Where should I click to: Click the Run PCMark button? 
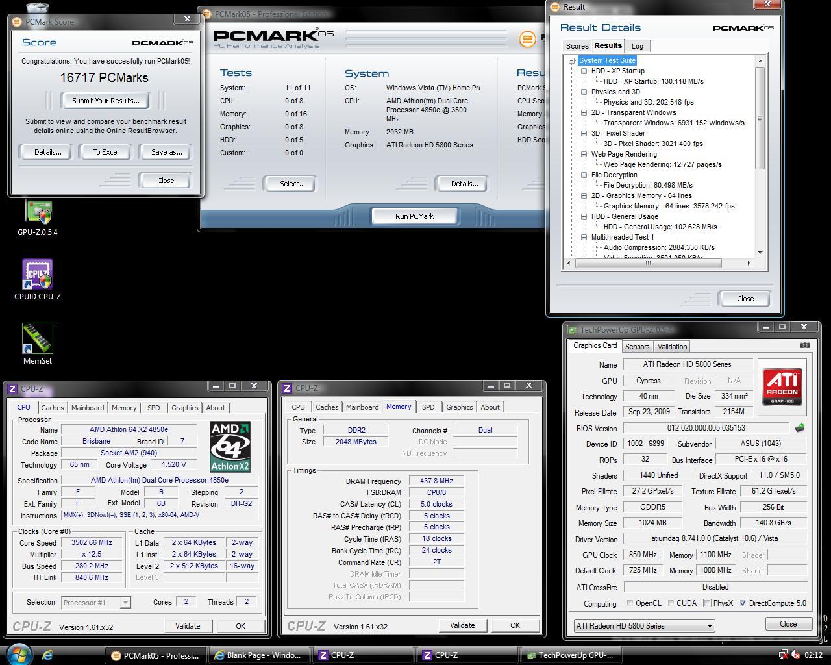pyautogui.click(x=414, y=216)
